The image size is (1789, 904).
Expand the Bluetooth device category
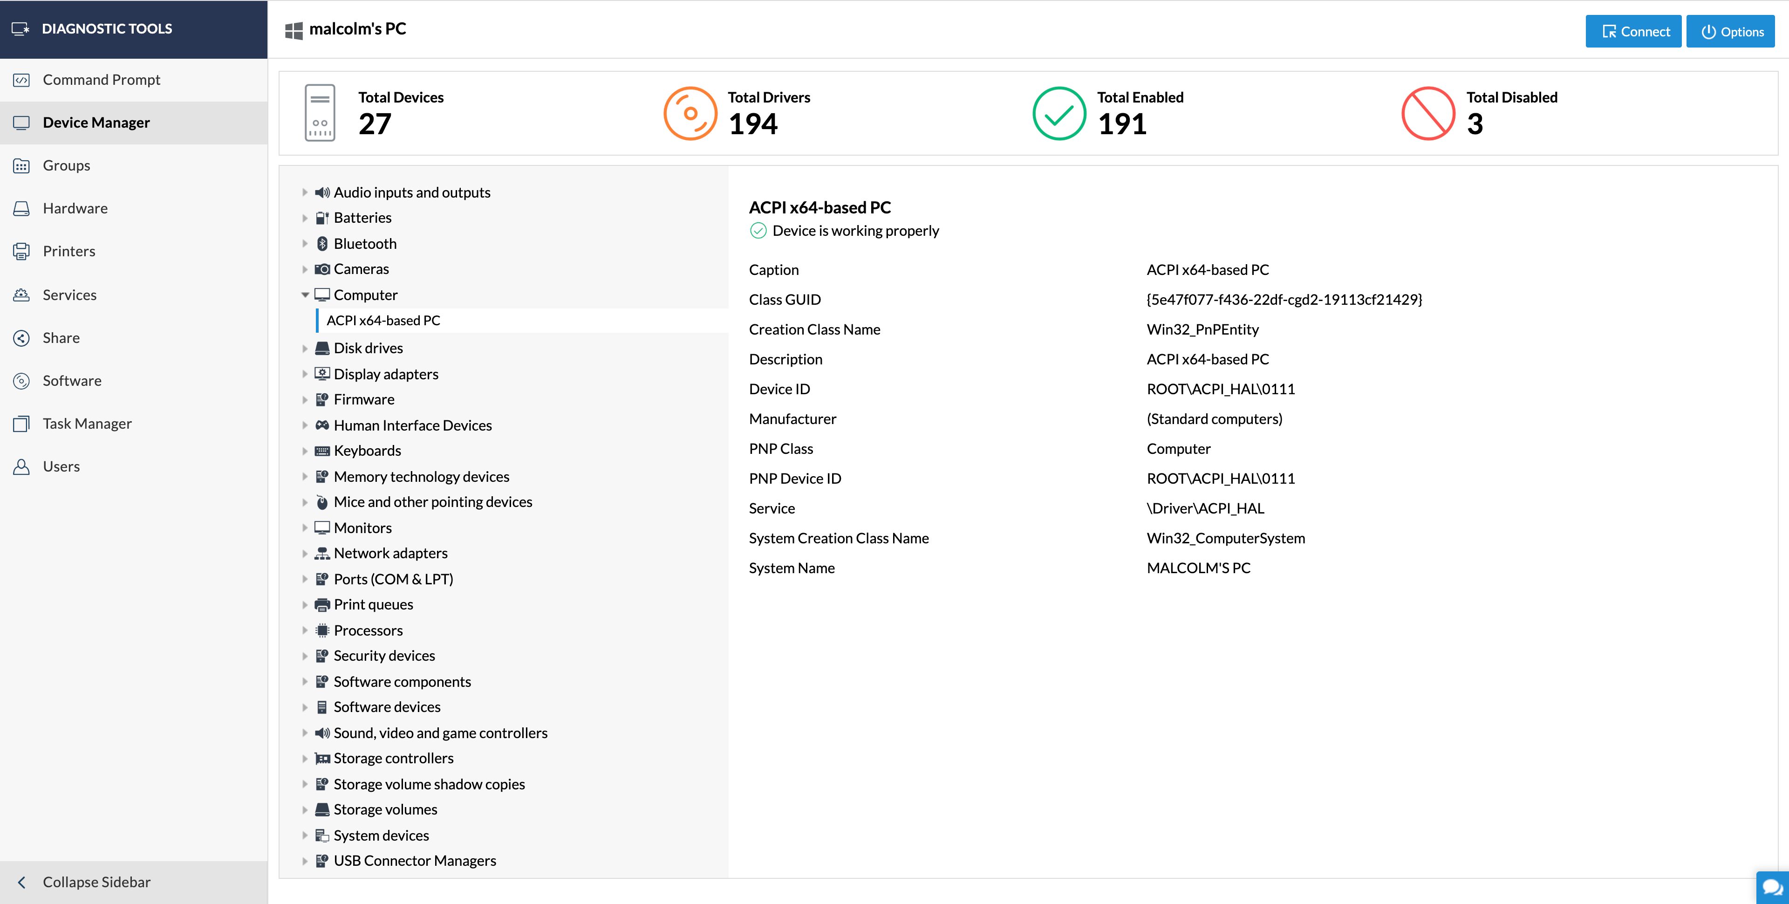click(306, 243)
